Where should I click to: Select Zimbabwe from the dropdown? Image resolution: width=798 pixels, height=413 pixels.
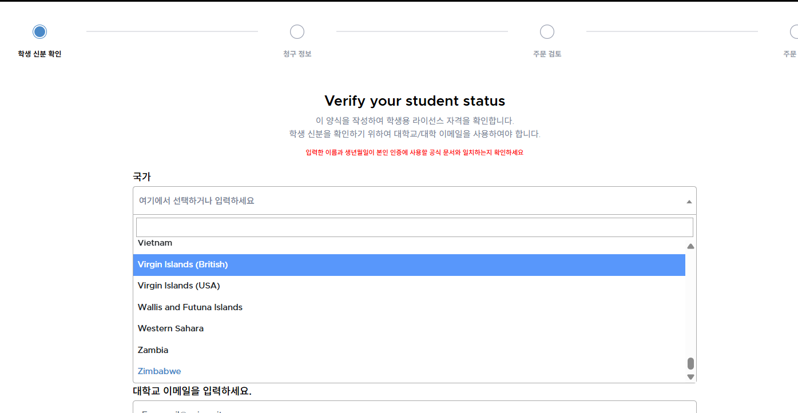pos(159,371)
